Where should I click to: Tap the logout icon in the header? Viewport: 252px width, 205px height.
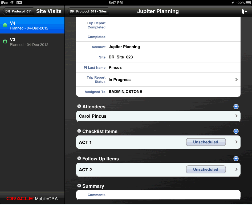245,11
